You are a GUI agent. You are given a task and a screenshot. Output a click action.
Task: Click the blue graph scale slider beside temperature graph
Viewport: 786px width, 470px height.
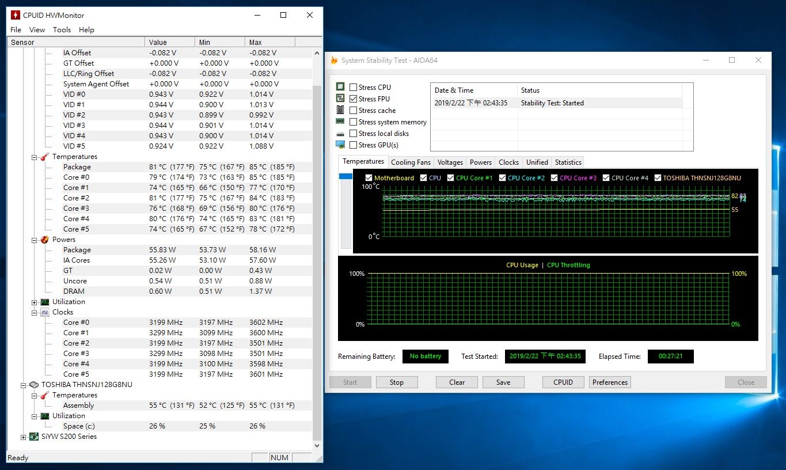click(345, 176)
